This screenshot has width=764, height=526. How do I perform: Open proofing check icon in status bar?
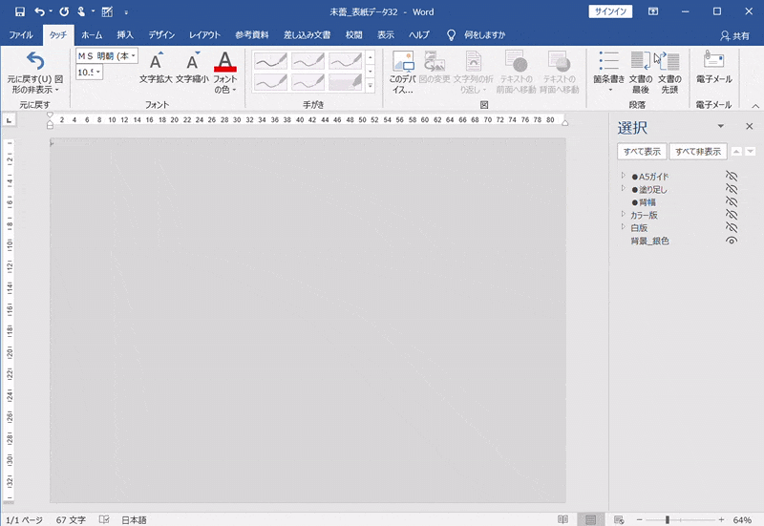(x=104, y=519)
